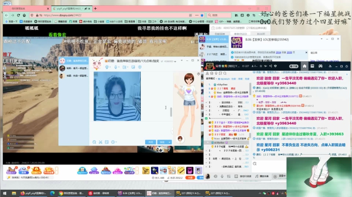Open send options arrow in QQ chat
352x197 pixels.
click(170, 142)
